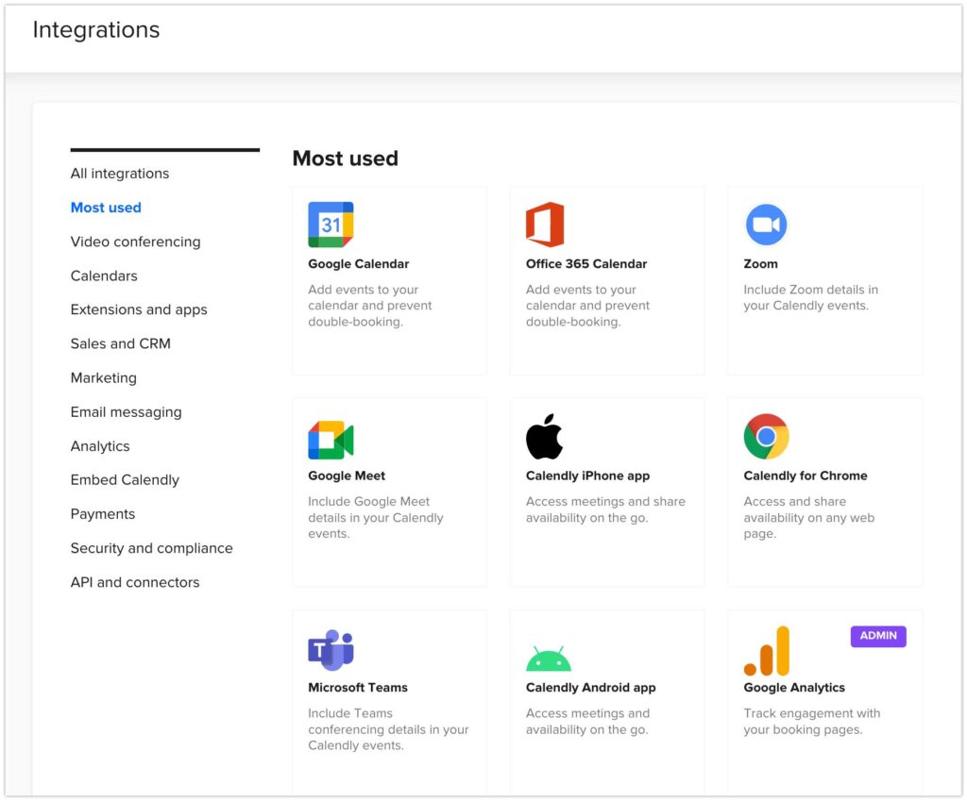Click 'Track engagement with your booking pages' text
This screenshot has width=967, height=801.
[811, 722]
